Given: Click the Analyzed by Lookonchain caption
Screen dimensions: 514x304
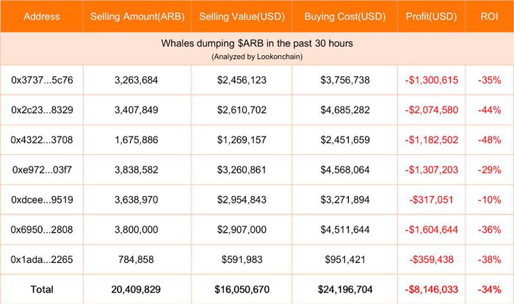Looking at the screenshot, I should point(257,57).
